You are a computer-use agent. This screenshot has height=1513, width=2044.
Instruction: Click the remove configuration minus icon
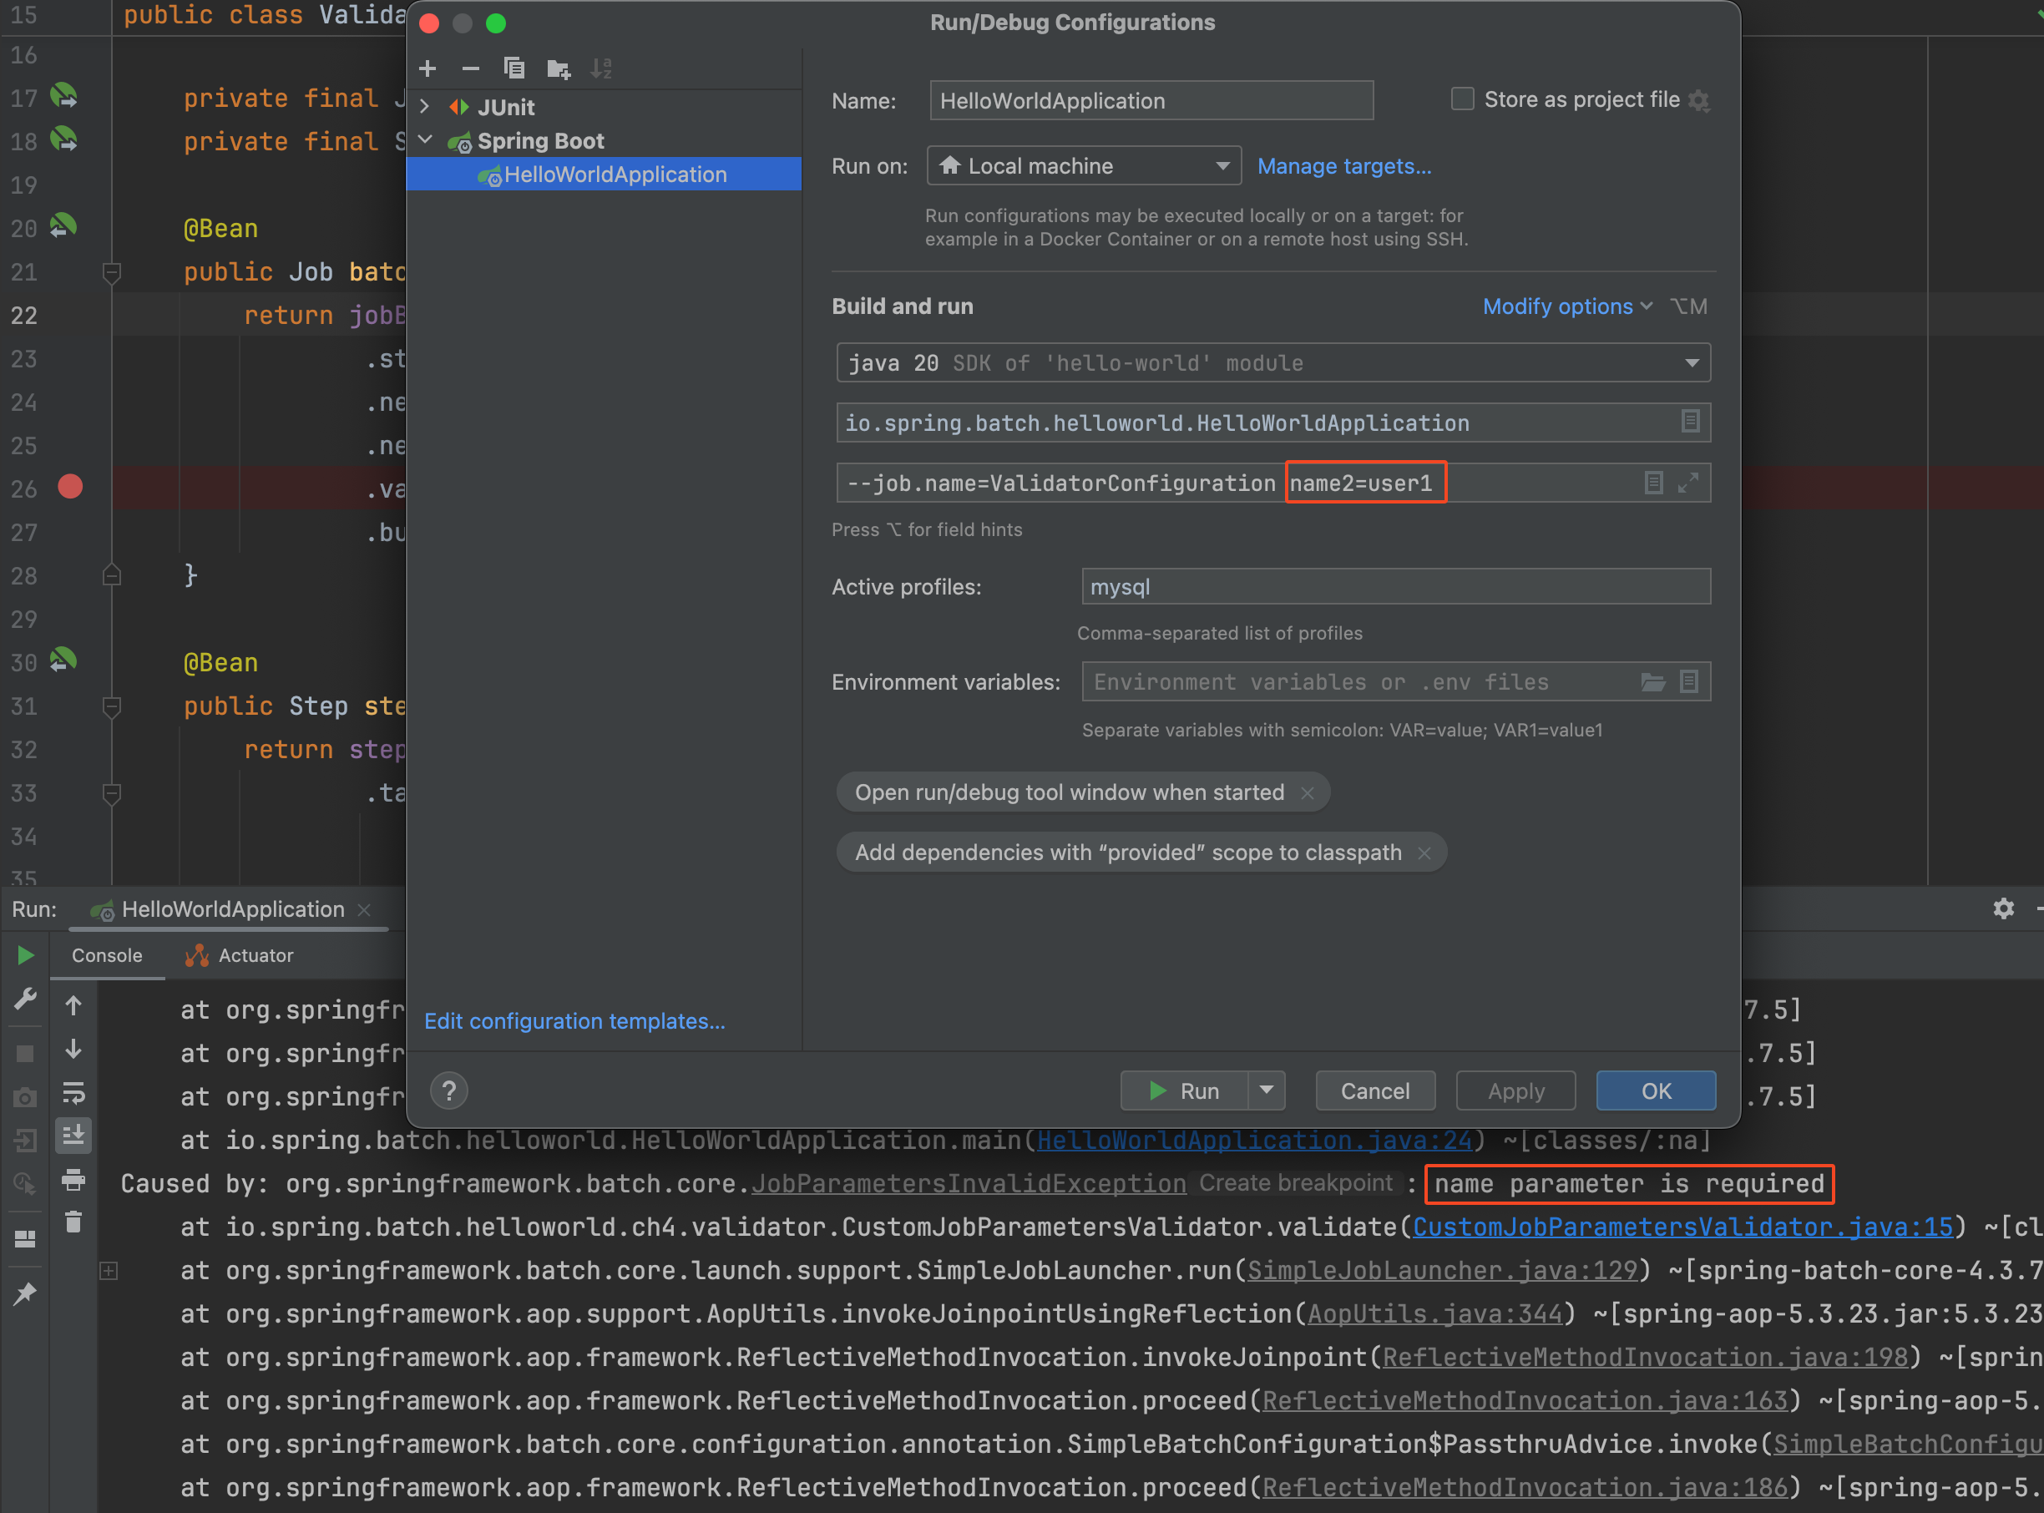(471, 68)
